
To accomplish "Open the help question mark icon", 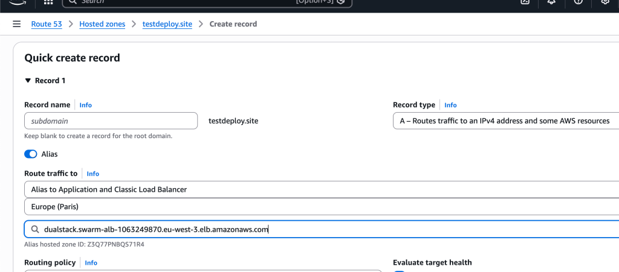I will click(x=578, y=2).
